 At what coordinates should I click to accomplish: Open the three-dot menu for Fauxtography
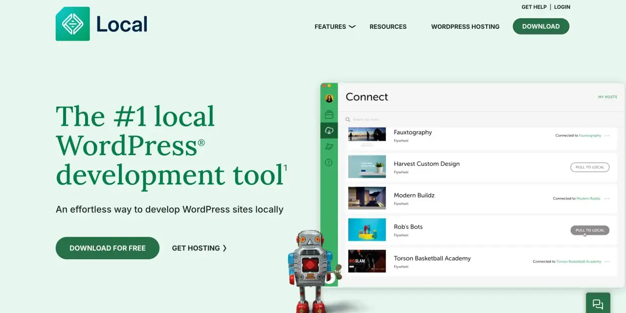pyautogui.click(x=607, y=135)
